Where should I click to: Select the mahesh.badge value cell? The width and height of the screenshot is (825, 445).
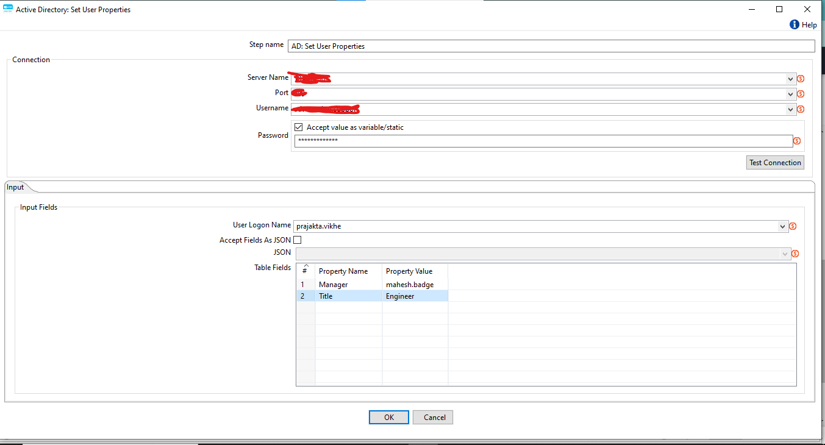tap(415, 284)
